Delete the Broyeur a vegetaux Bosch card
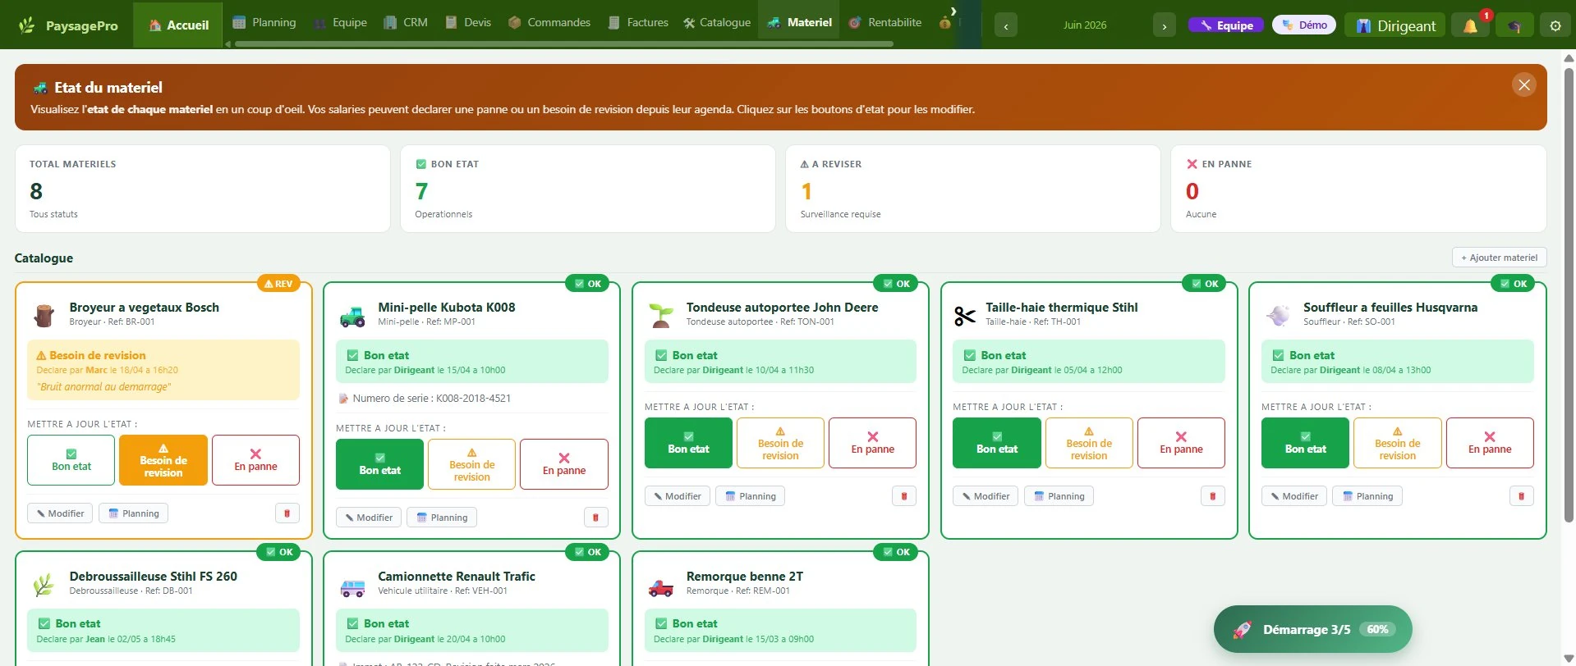The image size is (1576, 666). tap(287, 513)
